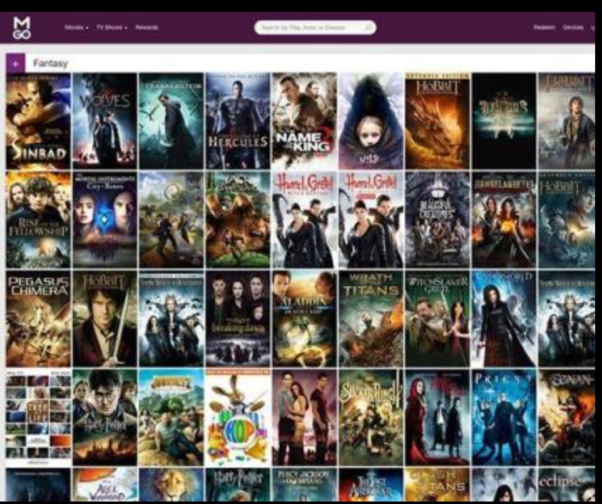The height and width of the screenshot is (504, 602).
Task: Open Mortal Instruments City of Bones poster
Action: point(105,219)
